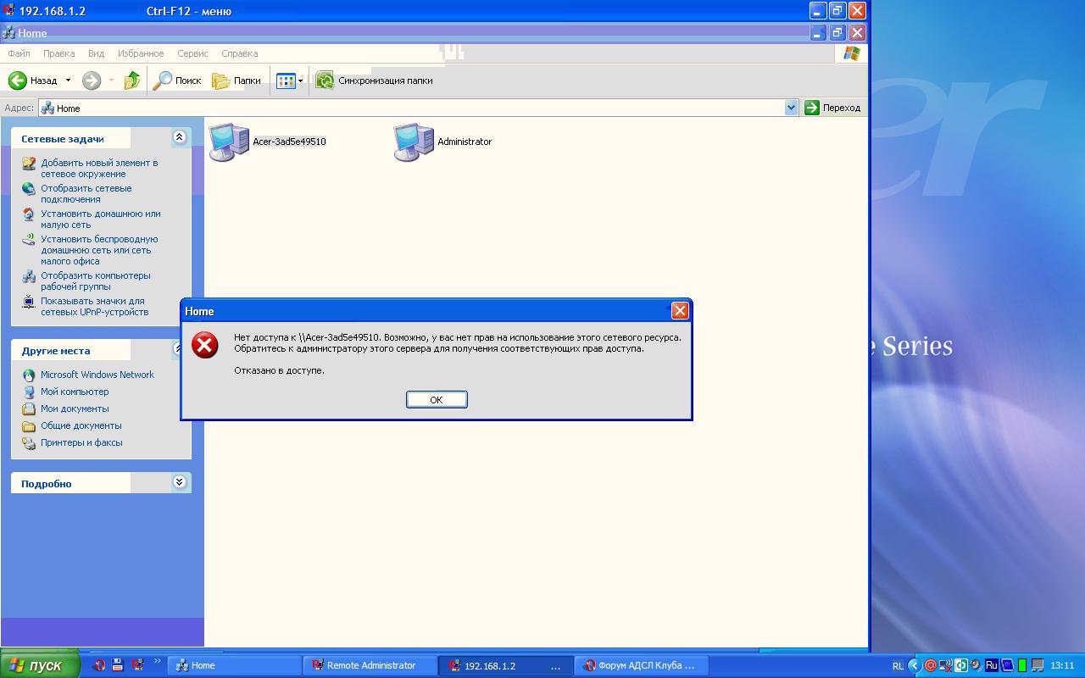The height and width of the screenshot is (678, 1085).
Task: Open Поиск search tool
Action: pos(176,81)
